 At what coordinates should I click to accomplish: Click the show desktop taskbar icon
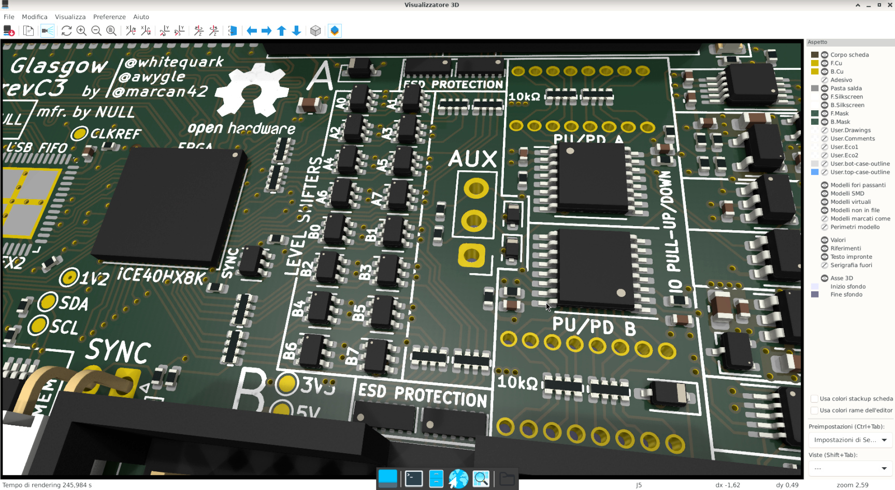click(x=388, y=479)
